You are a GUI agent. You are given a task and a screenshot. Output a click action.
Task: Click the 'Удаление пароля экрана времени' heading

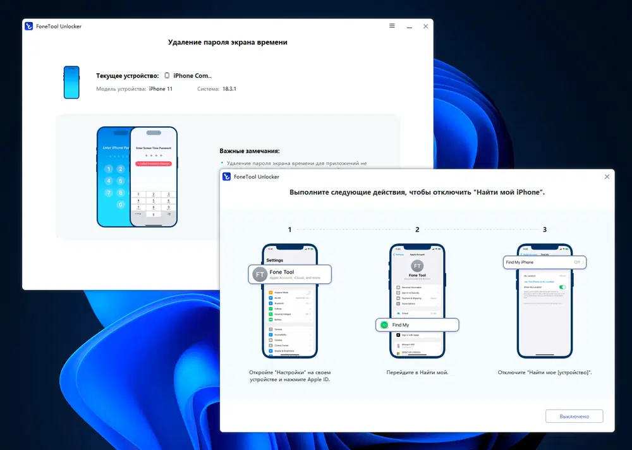228,42
